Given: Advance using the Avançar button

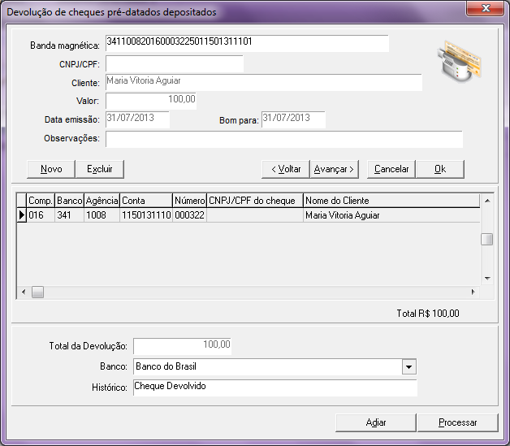Looking at the screenshot, I should (x=334, y=169).
